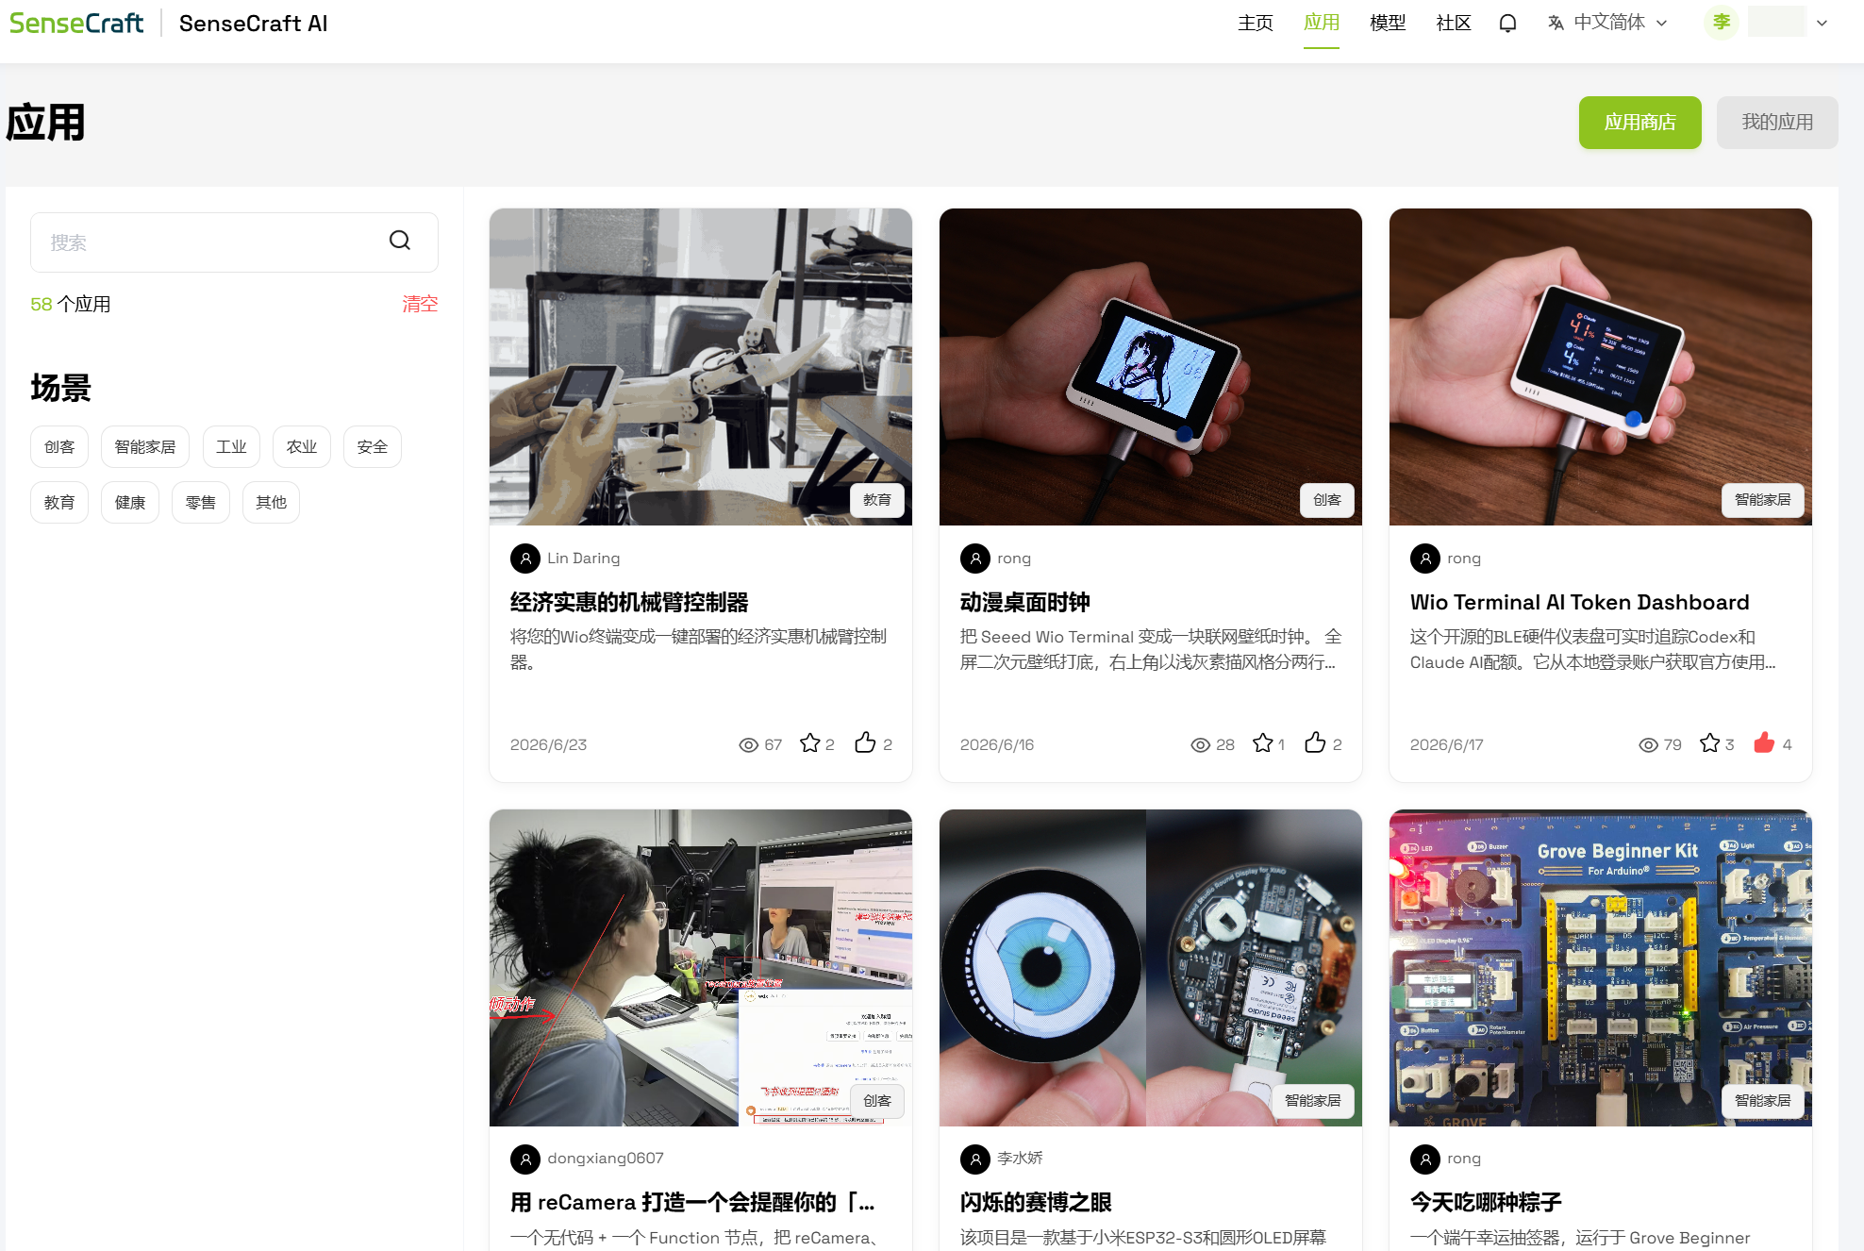Star the Wio Terminal AI Token Dashboard
Viewport: 1864px width, 1251px height.
(1709, 743)
